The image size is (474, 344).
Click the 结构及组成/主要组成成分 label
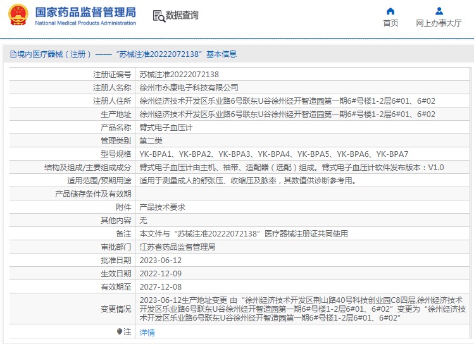(x=88, y=168)
